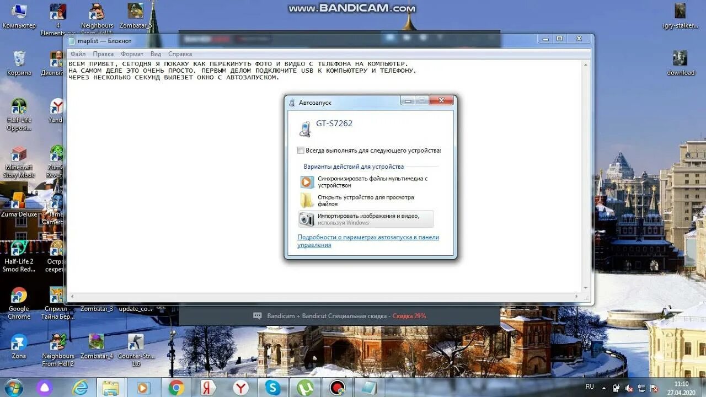Screen dimensions: 706x397
Task: Open the Справка menu in Notepad
Action: click(x=180, y=54)
